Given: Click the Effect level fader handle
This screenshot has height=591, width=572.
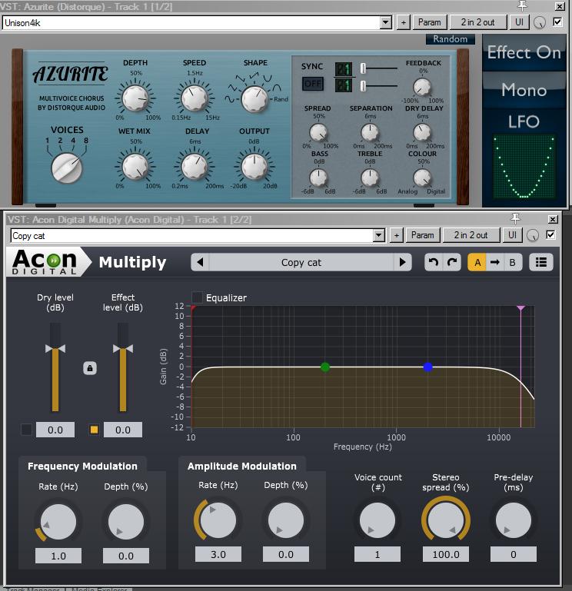Looking at the screenshot, I should (123, 349).
